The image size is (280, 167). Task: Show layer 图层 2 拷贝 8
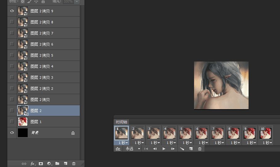[x=12, y=22]
